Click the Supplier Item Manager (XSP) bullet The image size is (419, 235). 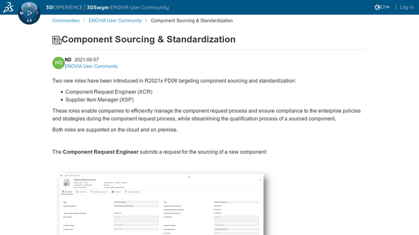click(x=100, y=100)
